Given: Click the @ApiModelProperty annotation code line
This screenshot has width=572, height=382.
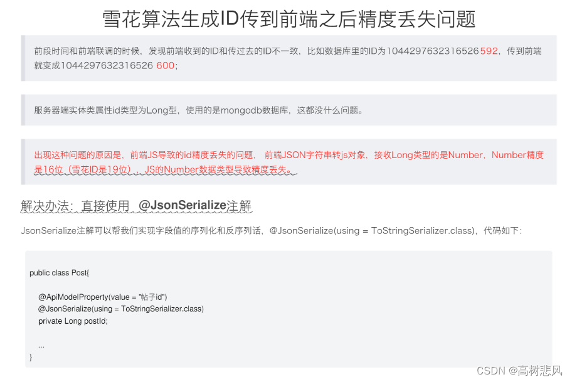Looking at the screenshot, I should coord(102,297).
